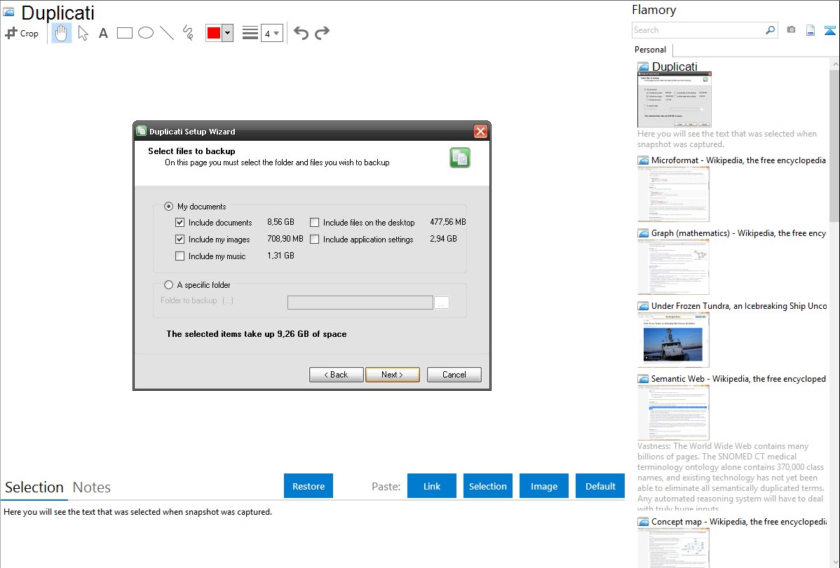Select the straight line tool

point(167,33)
